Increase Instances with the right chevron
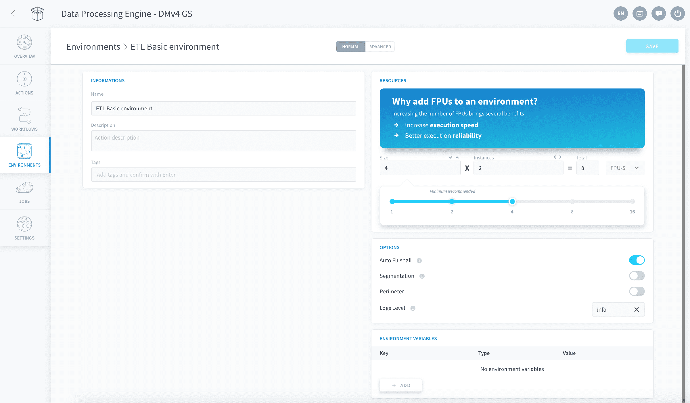Image resolution: width=690 pixels, height=403 pixels. click(560, 157)
